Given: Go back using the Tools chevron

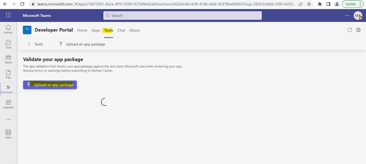Looking at the screenshot, I should [x=29, y=44].
